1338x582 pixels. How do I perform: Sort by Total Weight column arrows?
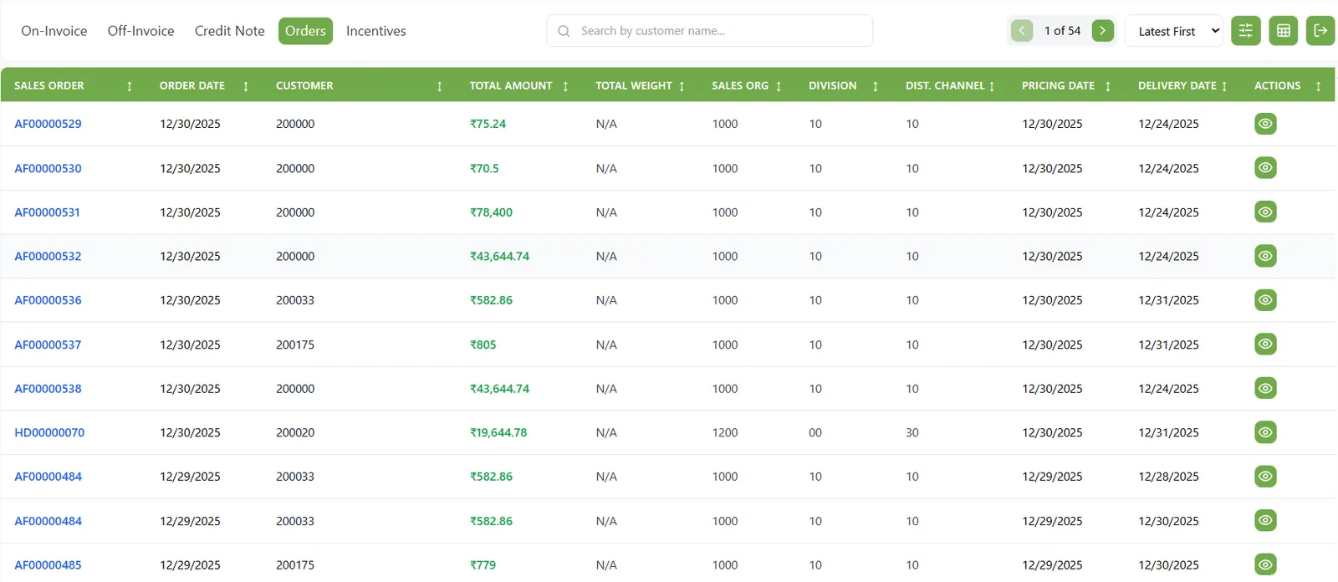click(682, 86)
